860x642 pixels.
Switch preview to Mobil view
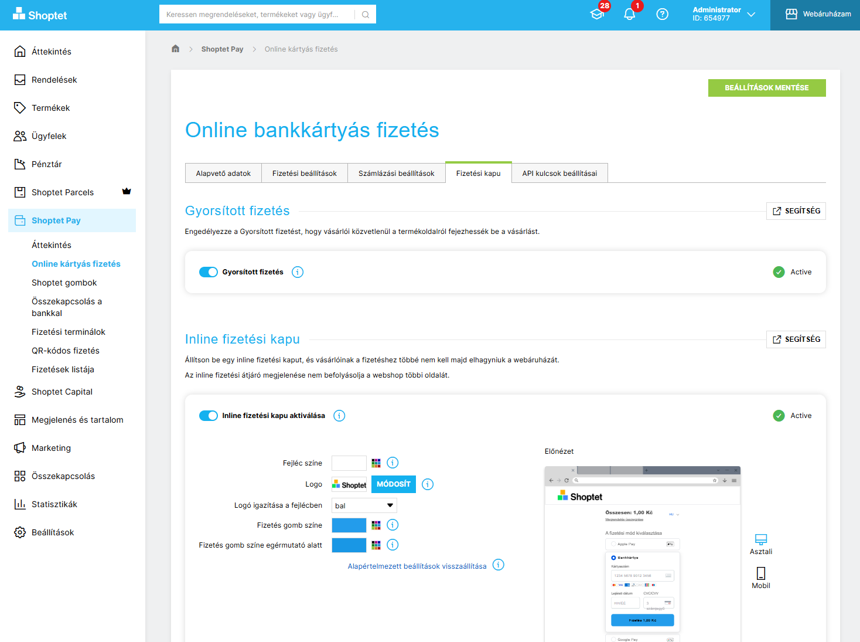[x=761, y=578]
